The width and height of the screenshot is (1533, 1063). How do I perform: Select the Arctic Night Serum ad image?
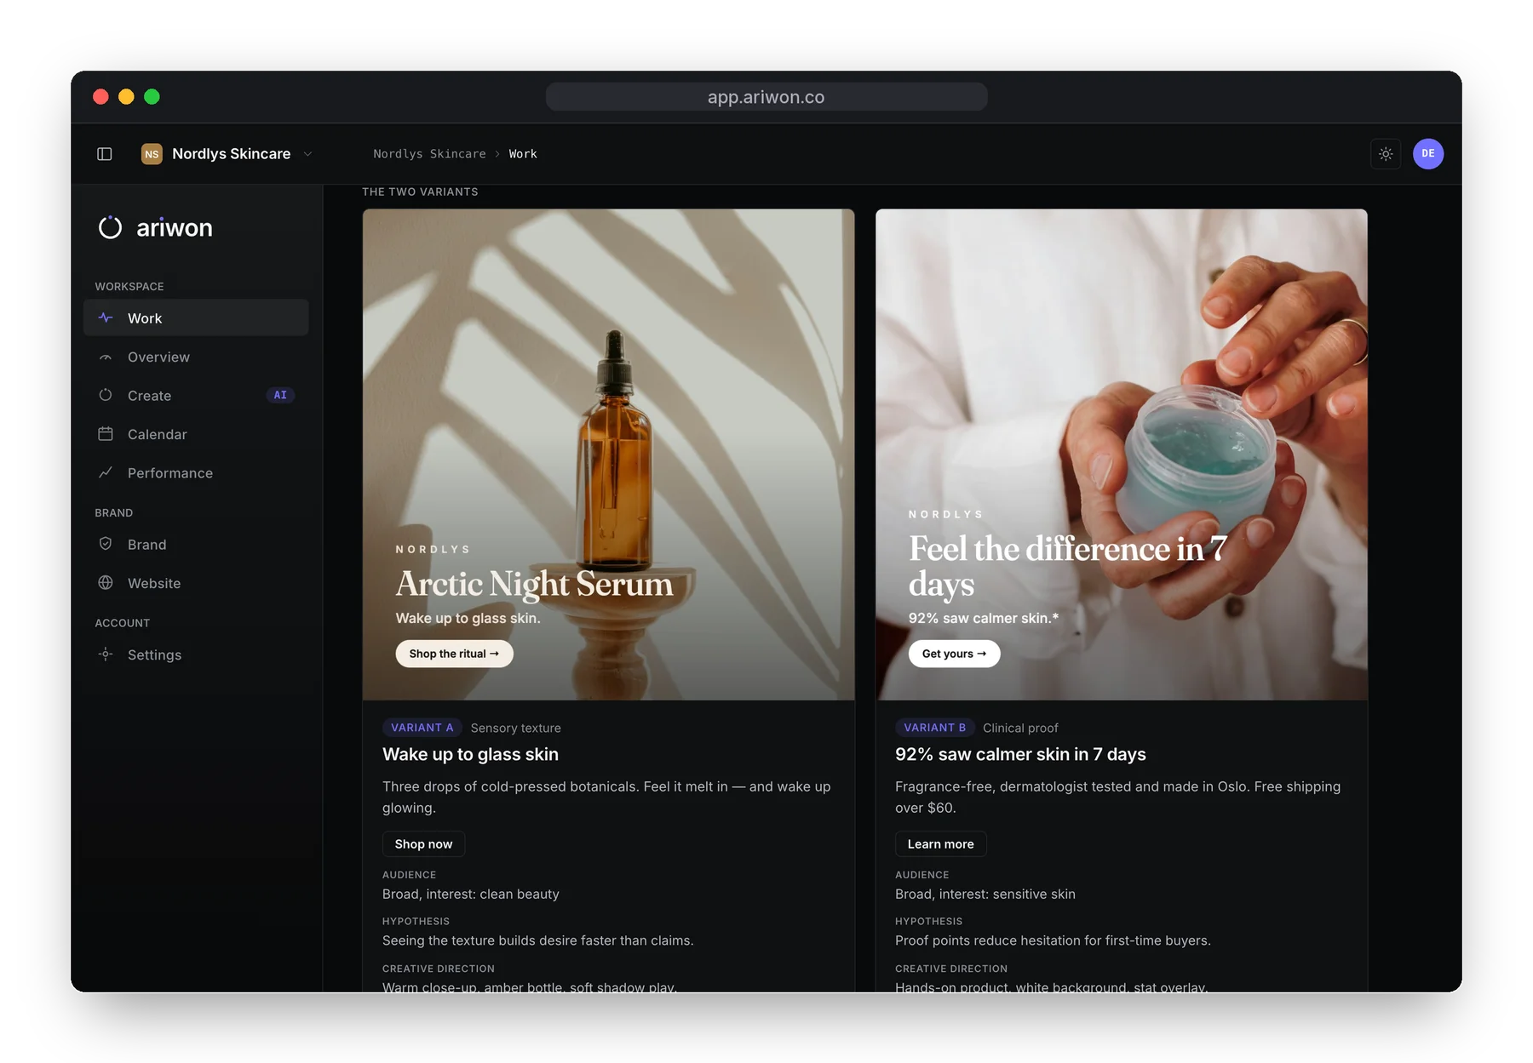click(608, 455)
